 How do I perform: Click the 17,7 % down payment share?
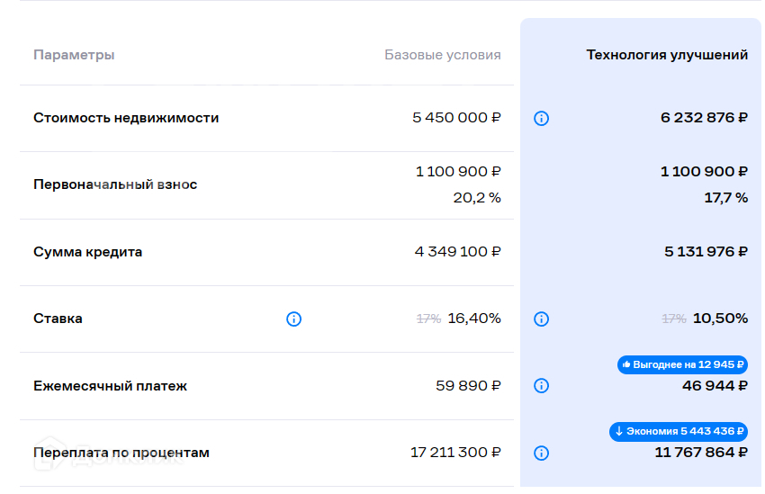(x=725, y=198)
